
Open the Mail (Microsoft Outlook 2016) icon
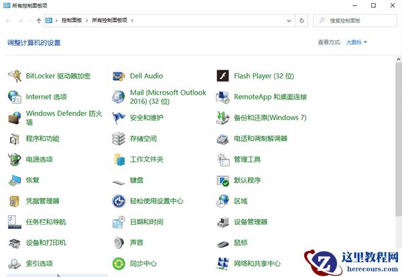[119, 97]
